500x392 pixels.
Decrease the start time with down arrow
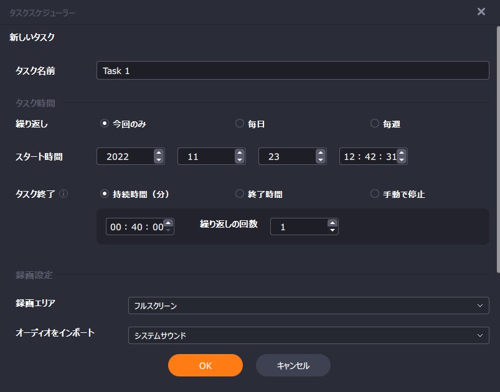402,160
